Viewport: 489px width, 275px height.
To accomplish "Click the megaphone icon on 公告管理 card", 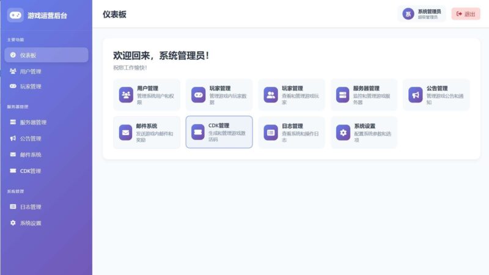I will click(416, 95).
